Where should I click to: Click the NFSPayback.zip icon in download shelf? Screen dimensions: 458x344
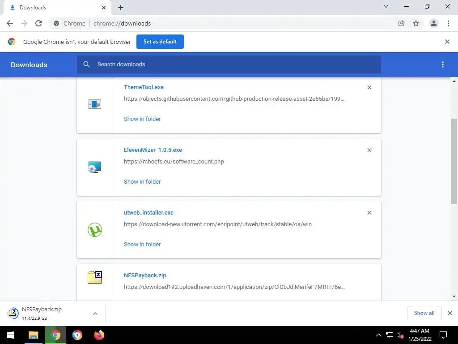(x=13, y=313)
